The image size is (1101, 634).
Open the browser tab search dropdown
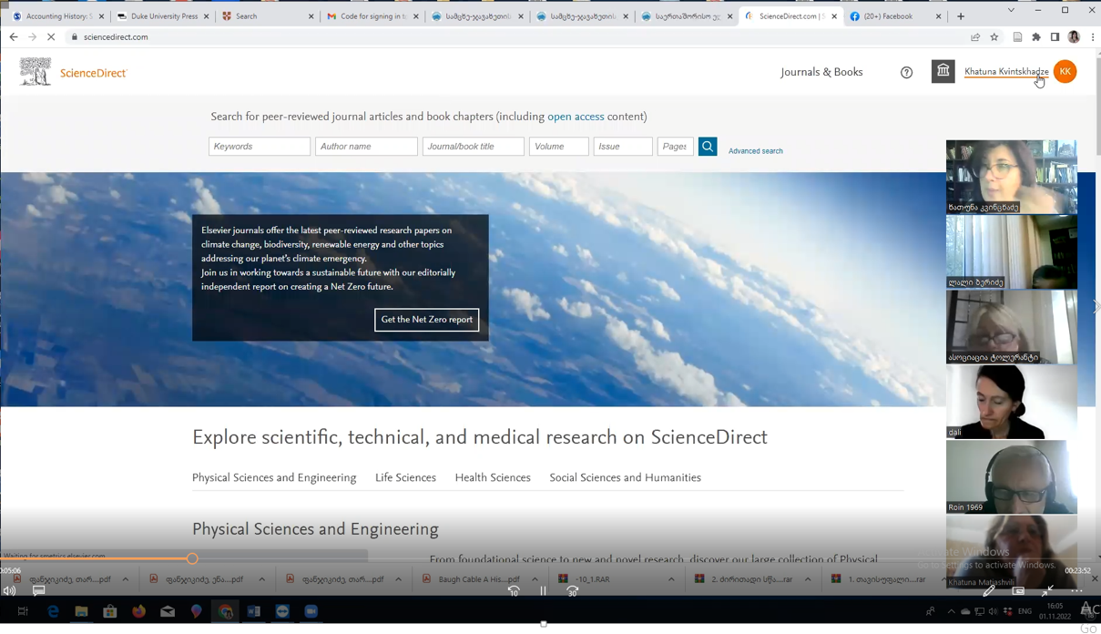click(1011, 10)
